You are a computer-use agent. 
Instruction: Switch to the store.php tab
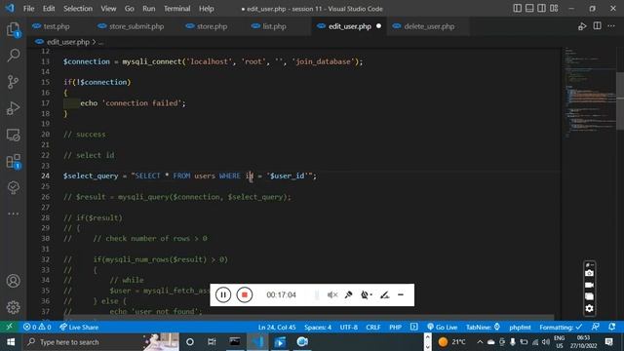coord(212,26)
